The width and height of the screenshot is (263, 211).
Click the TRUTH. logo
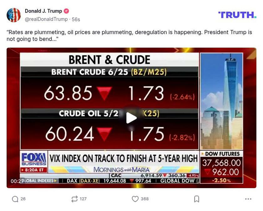point(237,15)
